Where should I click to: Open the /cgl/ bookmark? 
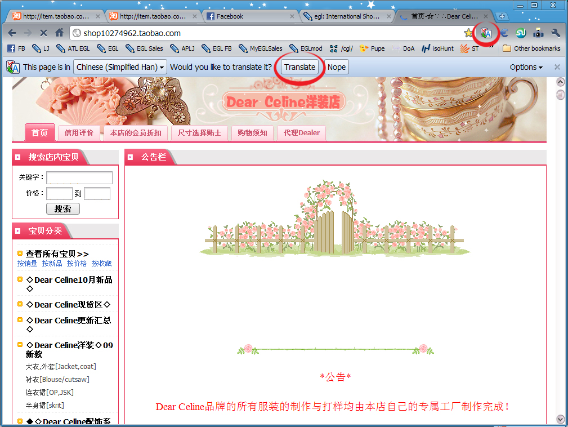341,48
